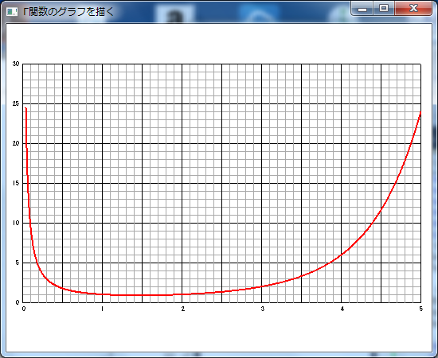Close the graph window
This screenshot has height=358, width=438.
click(413, 9)
